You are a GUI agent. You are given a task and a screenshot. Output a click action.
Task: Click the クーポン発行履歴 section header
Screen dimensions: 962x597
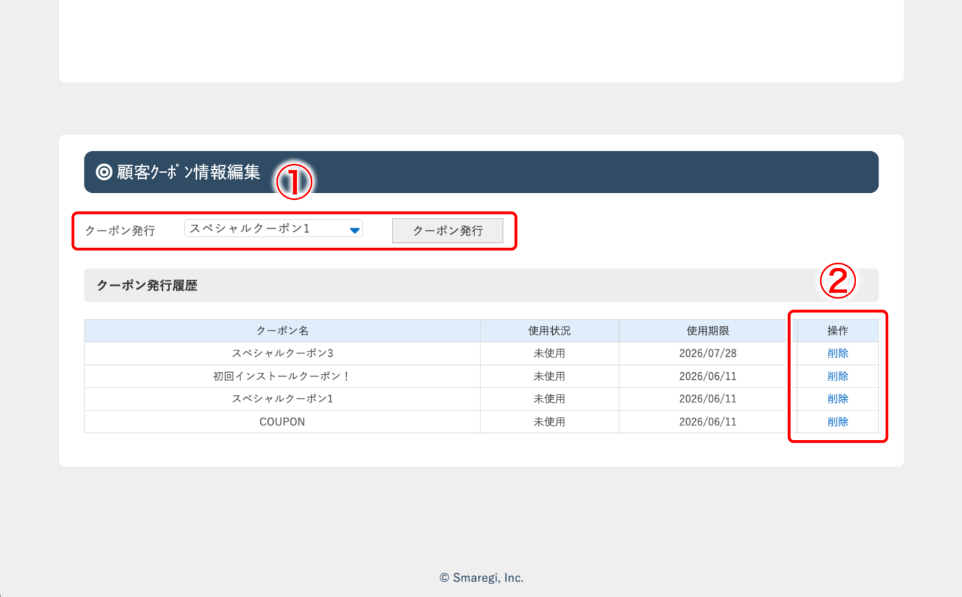(x=147, y=285)
